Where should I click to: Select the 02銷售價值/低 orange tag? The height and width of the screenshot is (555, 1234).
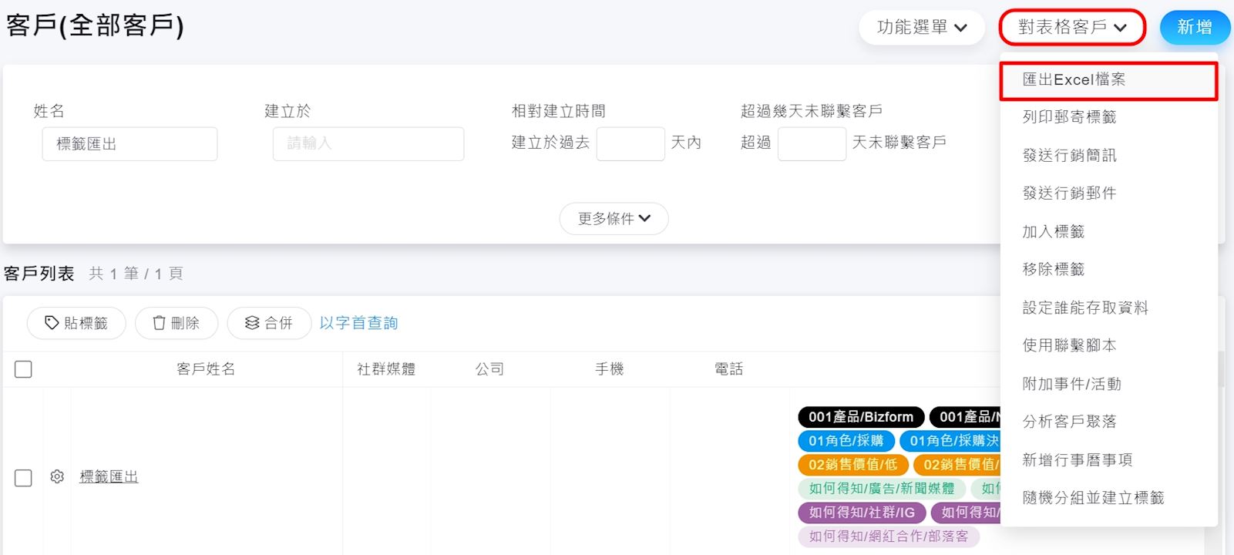(x=852, y=465)
